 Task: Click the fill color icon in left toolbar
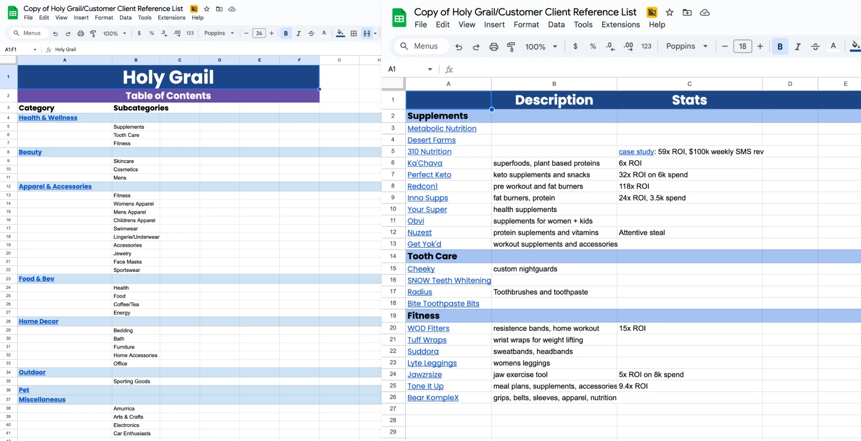[340, 34]
